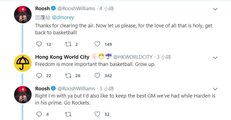
Task: Expand the menu chevron on HKWORLDCITY's tweet
Action: (215, 58)
